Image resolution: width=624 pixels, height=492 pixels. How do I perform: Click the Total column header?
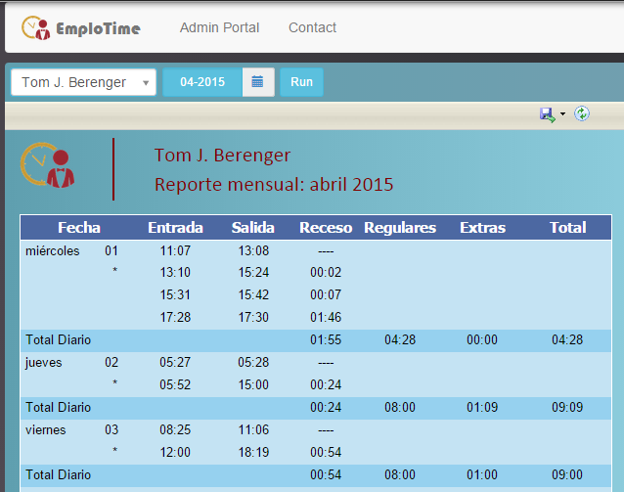[x=567, y=227]
